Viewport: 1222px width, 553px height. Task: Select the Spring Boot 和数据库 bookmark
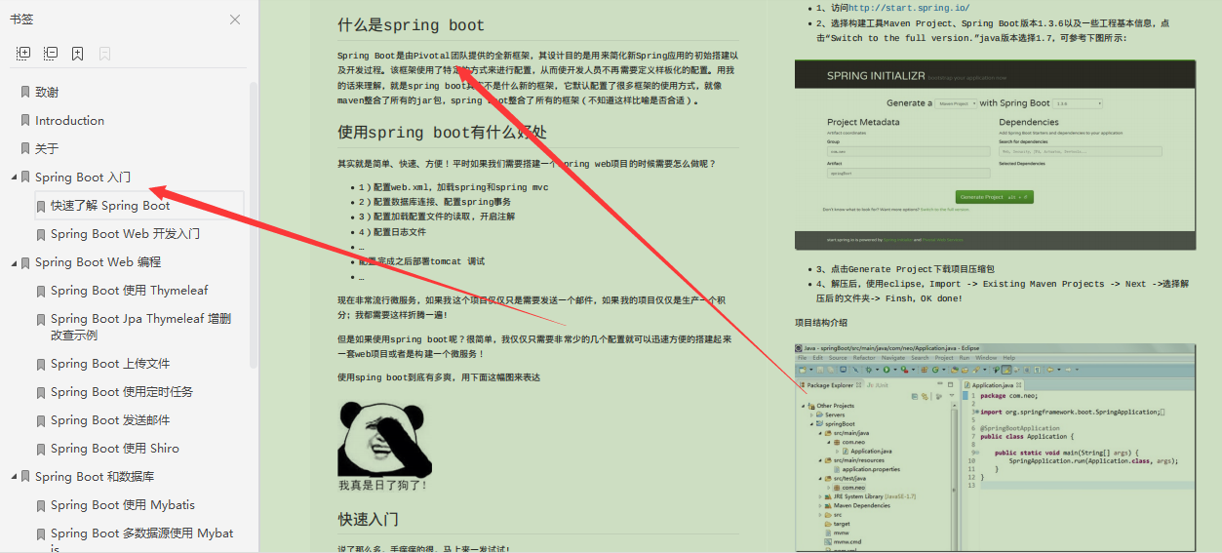(x=95, y=477)
